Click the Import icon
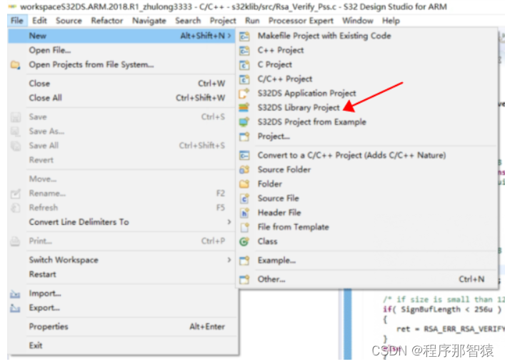This screenshot has height=364, width=505. [x=15, y=294]
